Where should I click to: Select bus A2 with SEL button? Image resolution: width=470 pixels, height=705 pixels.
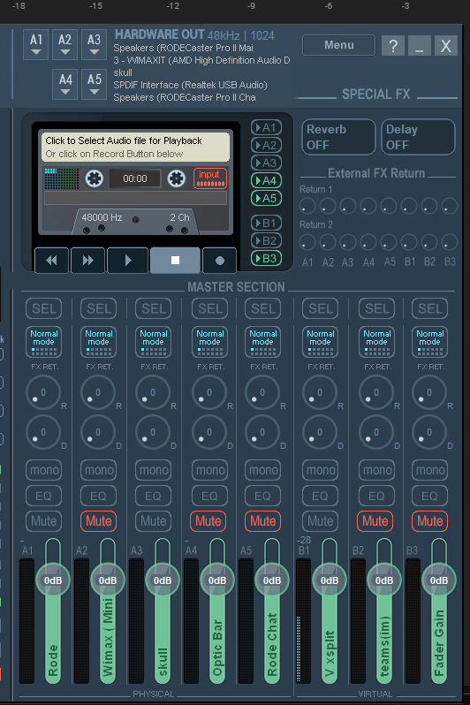pyautogui.click(x=98, y=309)
